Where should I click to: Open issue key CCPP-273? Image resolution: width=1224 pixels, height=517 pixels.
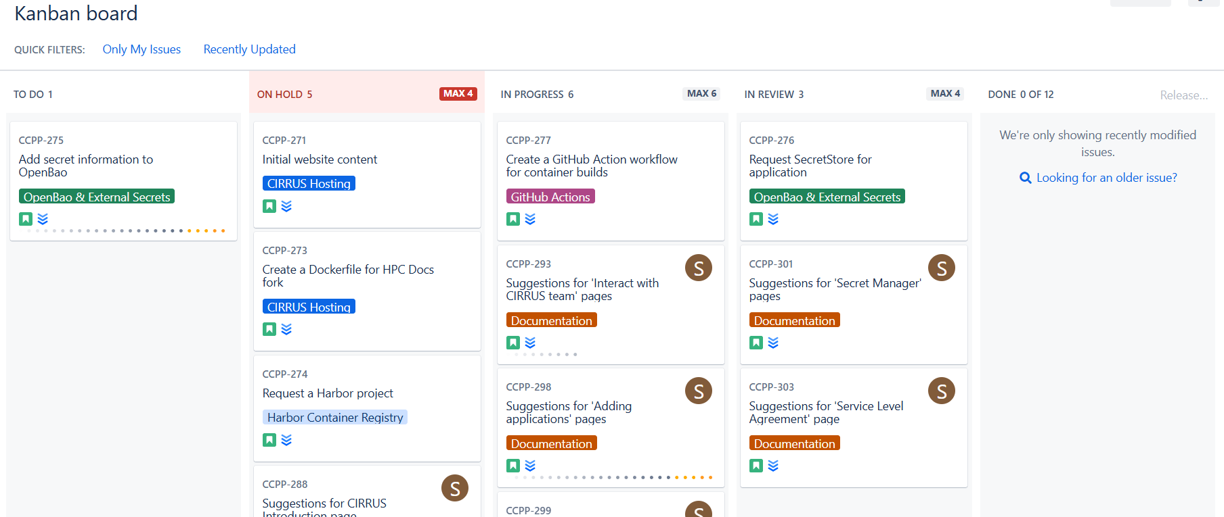point(284,251)
